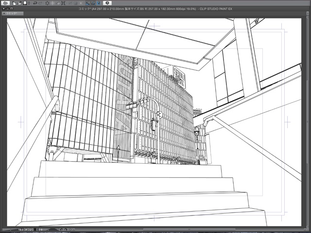Viewport: 311px width, 233px height.
Task: Toggle Snap to Grid
Action: point(99,3)
